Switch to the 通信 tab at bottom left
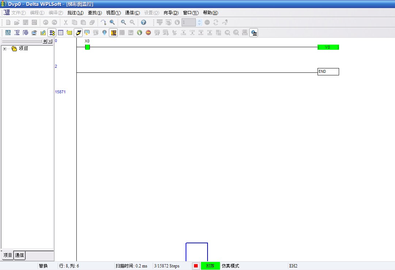 [x=20, y=255]
